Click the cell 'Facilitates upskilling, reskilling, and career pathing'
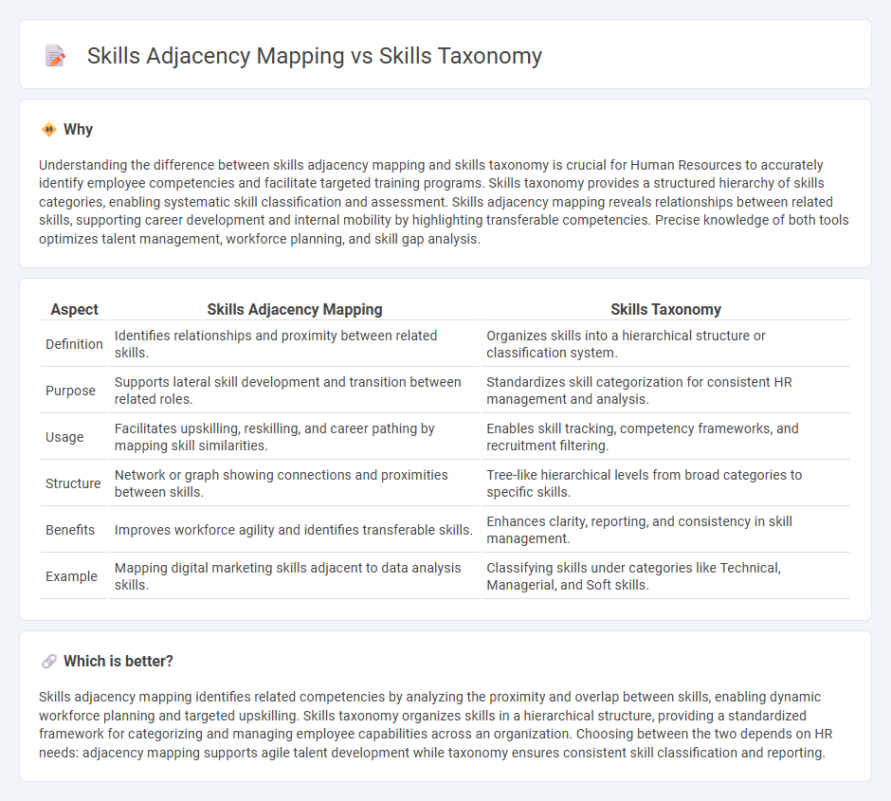Image resolution: width=891 pixels, height=801 pixels. pyautogui.click(x=295, y=437)
